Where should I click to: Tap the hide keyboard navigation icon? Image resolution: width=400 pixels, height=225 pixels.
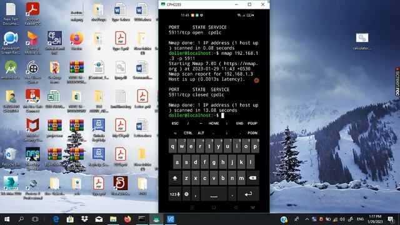tap(252, 207)
